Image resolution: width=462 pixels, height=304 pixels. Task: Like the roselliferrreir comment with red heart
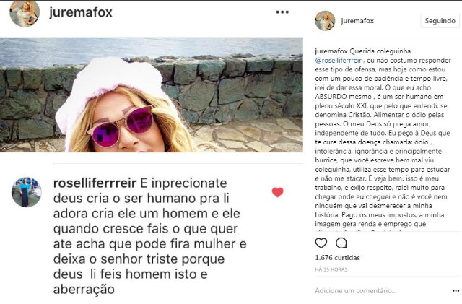[277, 192]
